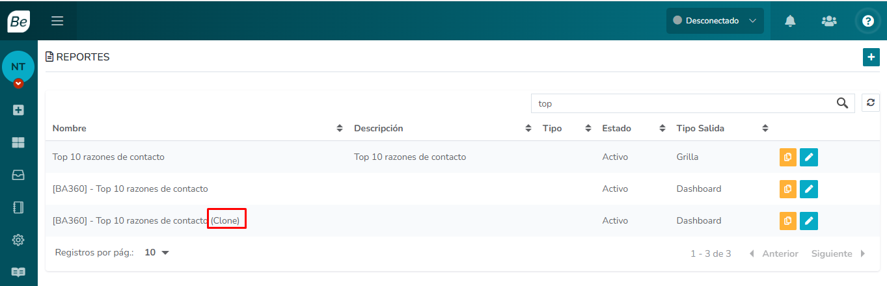Screen dimensions: 887x286
Task: Expand the NT user avatar menu
Action: click(18, 83)
